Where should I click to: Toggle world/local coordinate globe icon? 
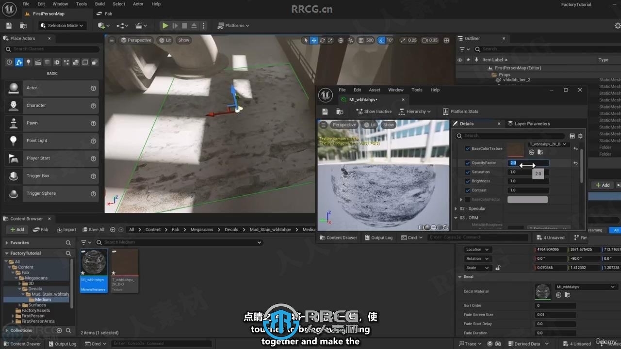pos(341,40)
